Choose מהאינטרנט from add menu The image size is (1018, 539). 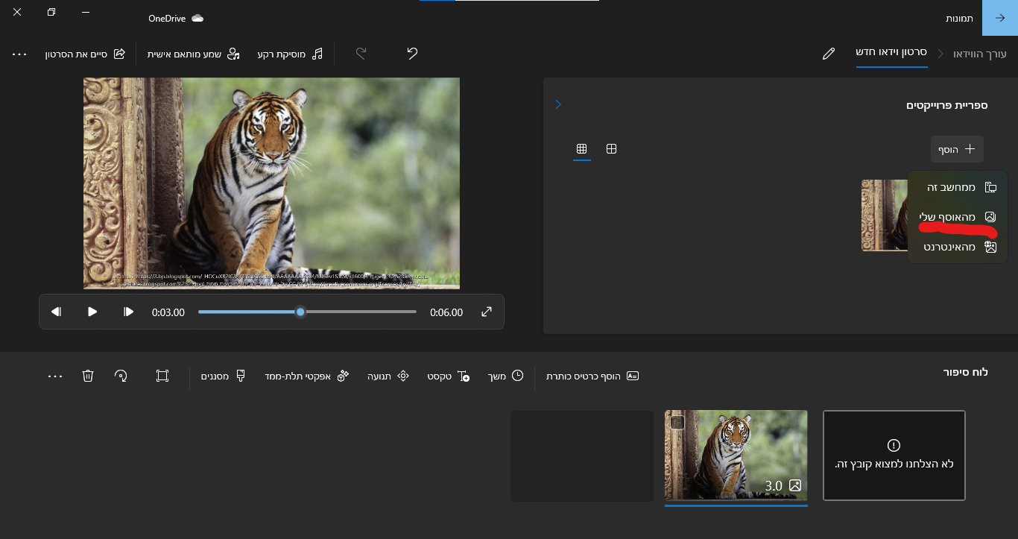pos(958,247)
